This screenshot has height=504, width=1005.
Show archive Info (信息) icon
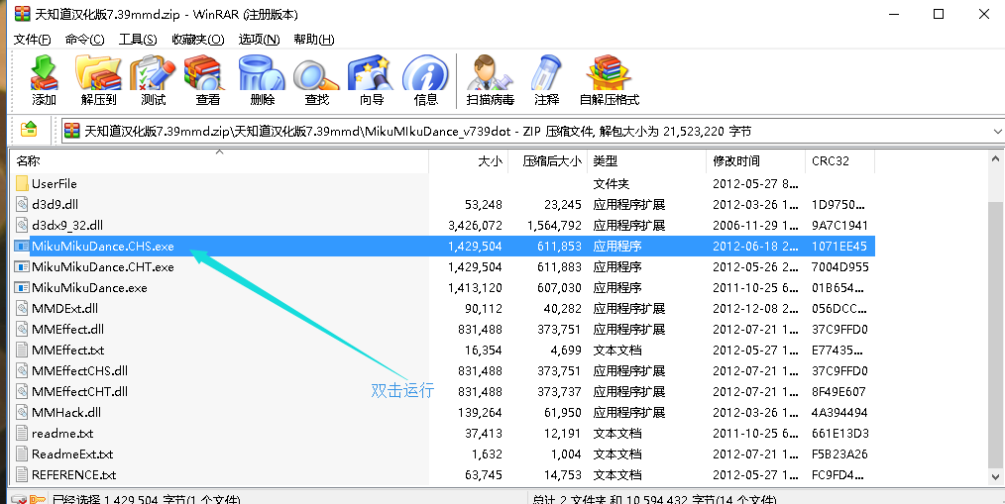[425, 80]
